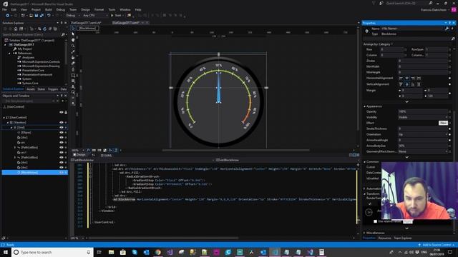Click the Collapse All icon in Solution Explorer
This screenshot has height=257, width=458.
[50, 29]
